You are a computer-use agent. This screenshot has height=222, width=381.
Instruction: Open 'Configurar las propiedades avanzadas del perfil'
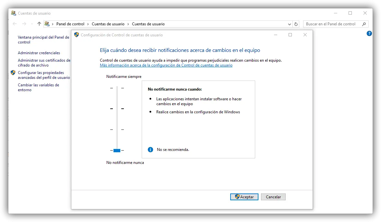[x=44, y=75]
